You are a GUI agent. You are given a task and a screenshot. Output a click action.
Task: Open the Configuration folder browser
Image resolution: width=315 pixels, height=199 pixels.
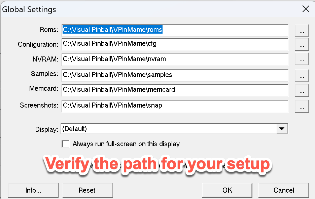coord(302,44)
